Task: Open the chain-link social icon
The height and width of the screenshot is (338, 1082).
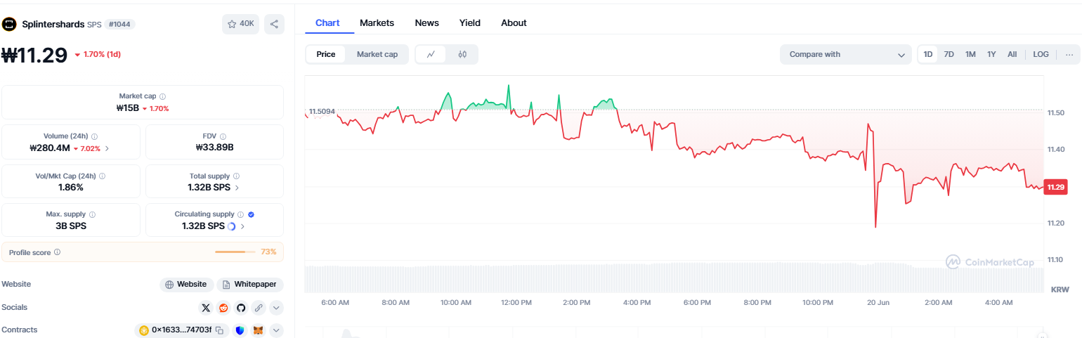Action: click(259, 308)
